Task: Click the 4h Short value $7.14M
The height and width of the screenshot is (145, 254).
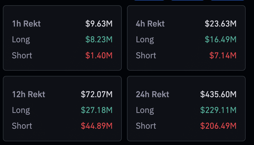Action: 223,55
